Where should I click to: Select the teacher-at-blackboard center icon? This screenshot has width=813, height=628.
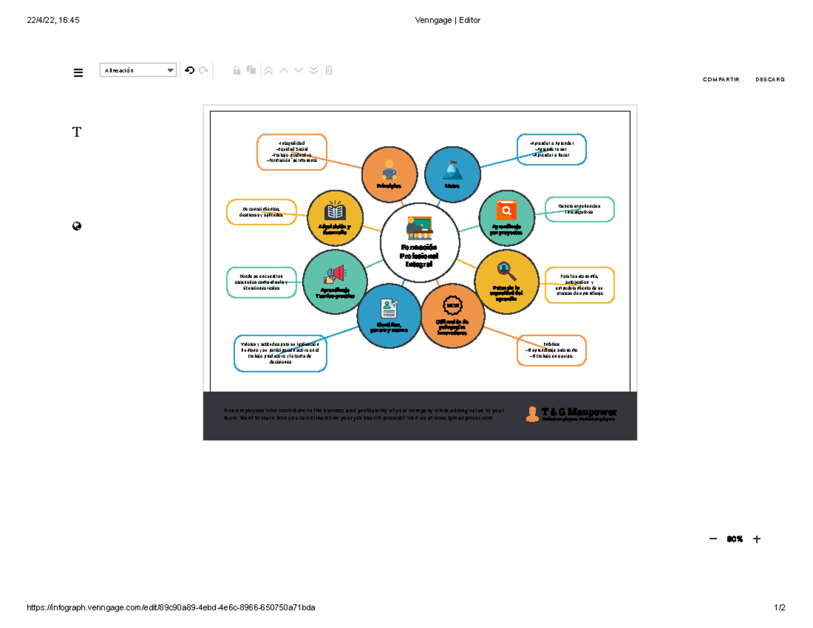[x=419, y=227]
